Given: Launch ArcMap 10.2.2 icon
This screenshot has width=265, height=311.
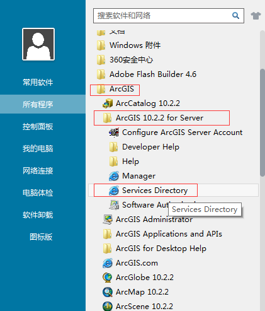Looking at the screenshot, I should [x=108, y=292].
